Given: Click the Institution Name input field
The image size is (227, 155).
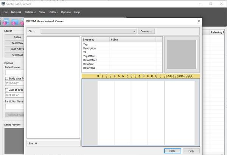Looking at the screenshot, I should [x=14, y=107].
